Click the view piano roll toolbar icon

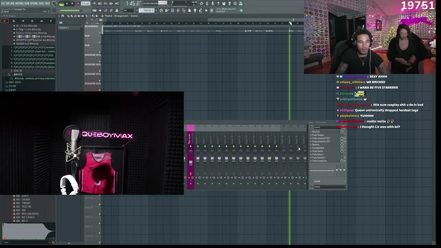(167, 10)
